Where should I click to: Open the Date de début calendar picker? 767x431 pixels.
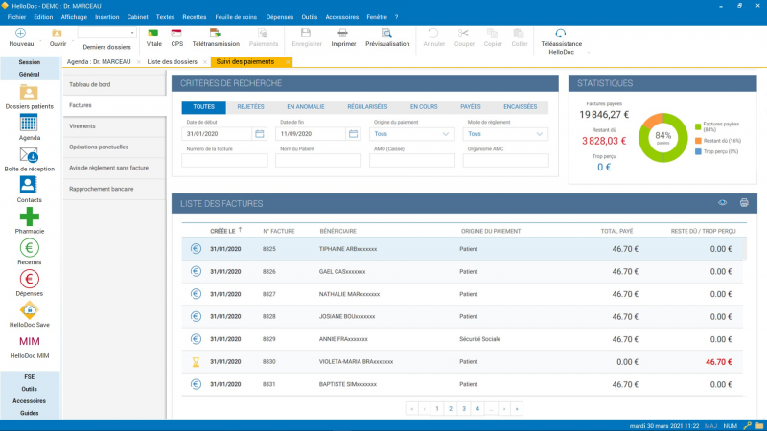pyautogui.click(x=259, y=134)
